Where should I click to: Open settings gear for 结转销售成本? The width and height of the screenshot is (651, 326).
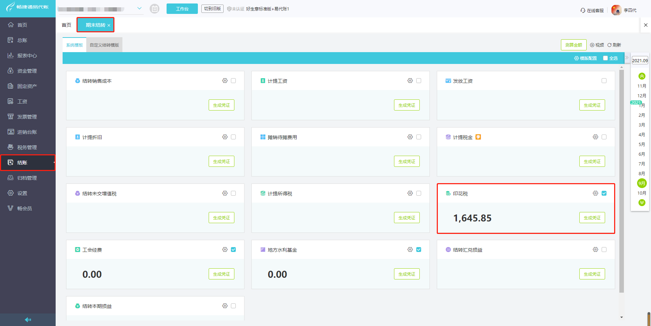click(x=225, y=81)
